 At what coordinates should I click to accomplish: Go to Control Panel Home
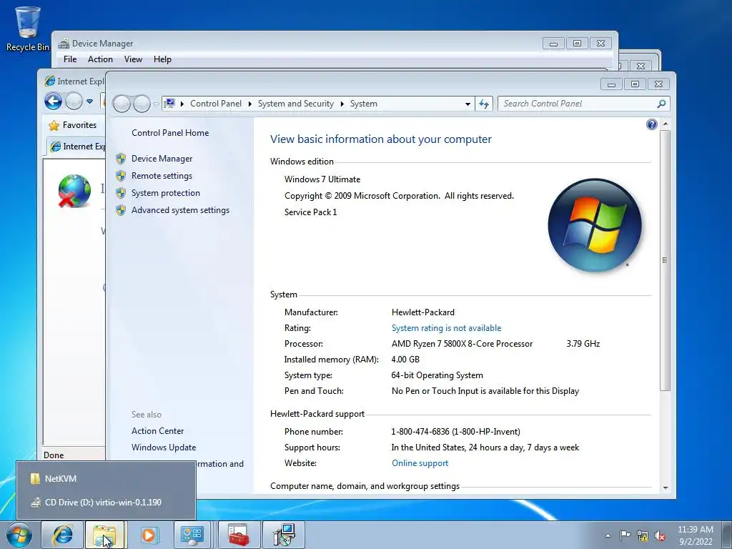(170, 132)
